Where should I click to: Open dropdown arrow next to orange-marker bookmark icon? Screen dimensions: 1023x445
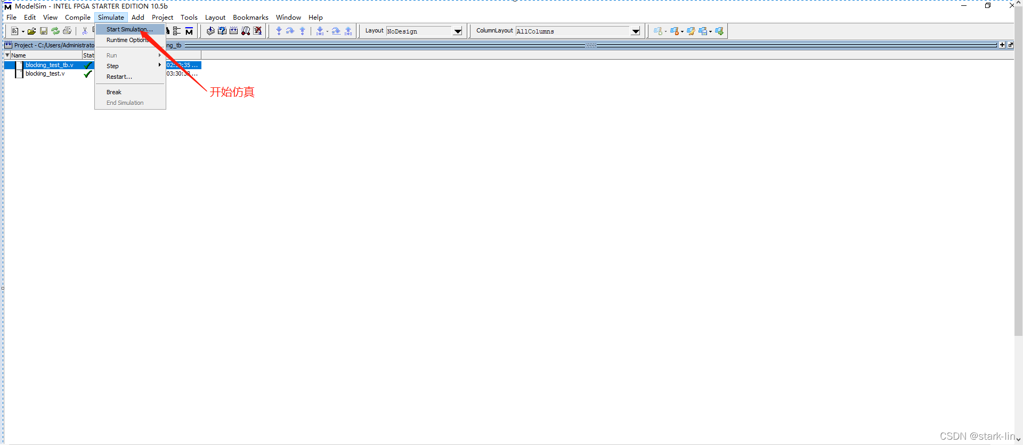coord(682,31)
